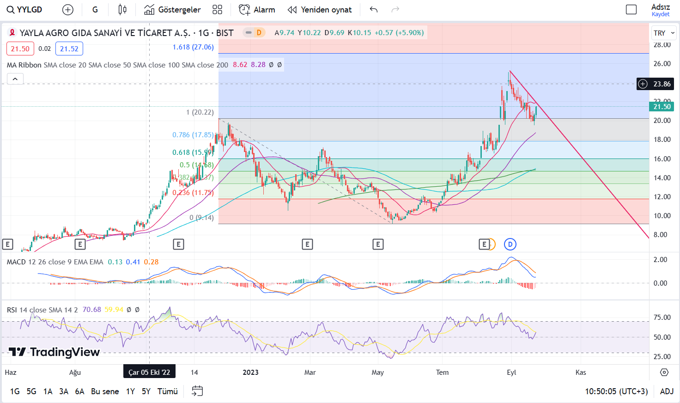Select the 1G time range
680x403 pixels.
click(15, 391)
